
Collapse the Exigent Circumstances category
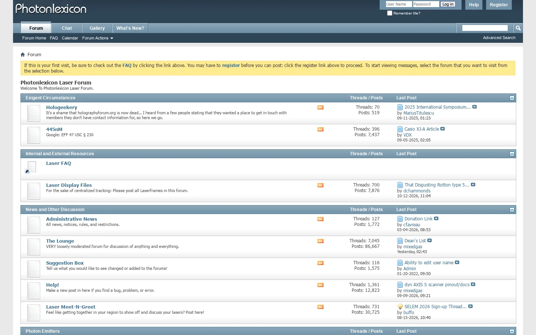tap(512, 98)
